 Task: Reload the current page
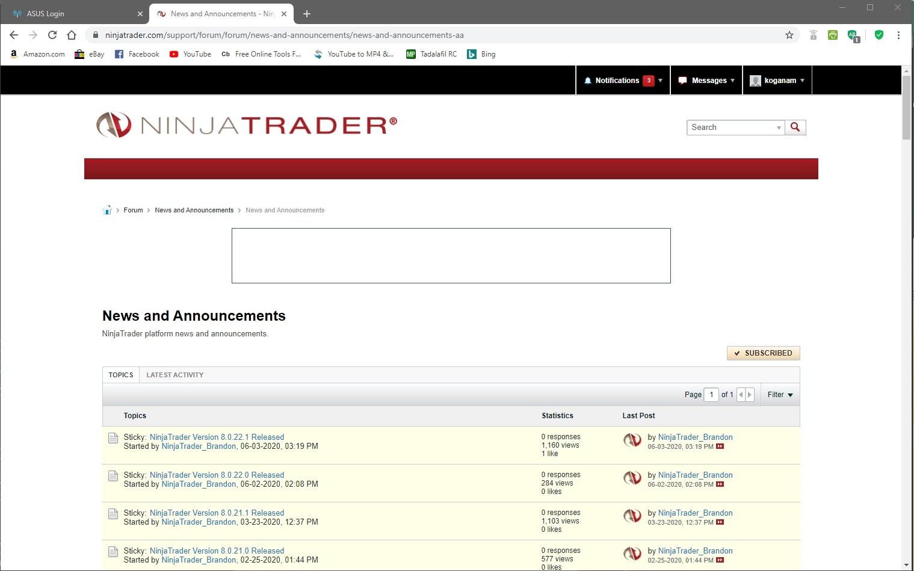[52, 35]
